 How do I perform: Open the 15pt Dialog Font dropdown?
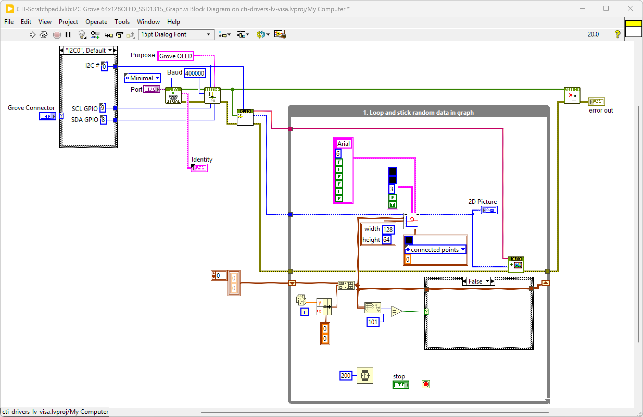(208, 34)
